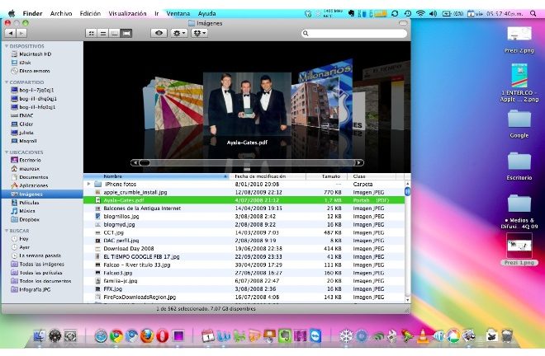Image resolution: width=545 pixels, height=356 pixels.
Task: Click file list scrollbar down arrow
Action: pos(407,299)
